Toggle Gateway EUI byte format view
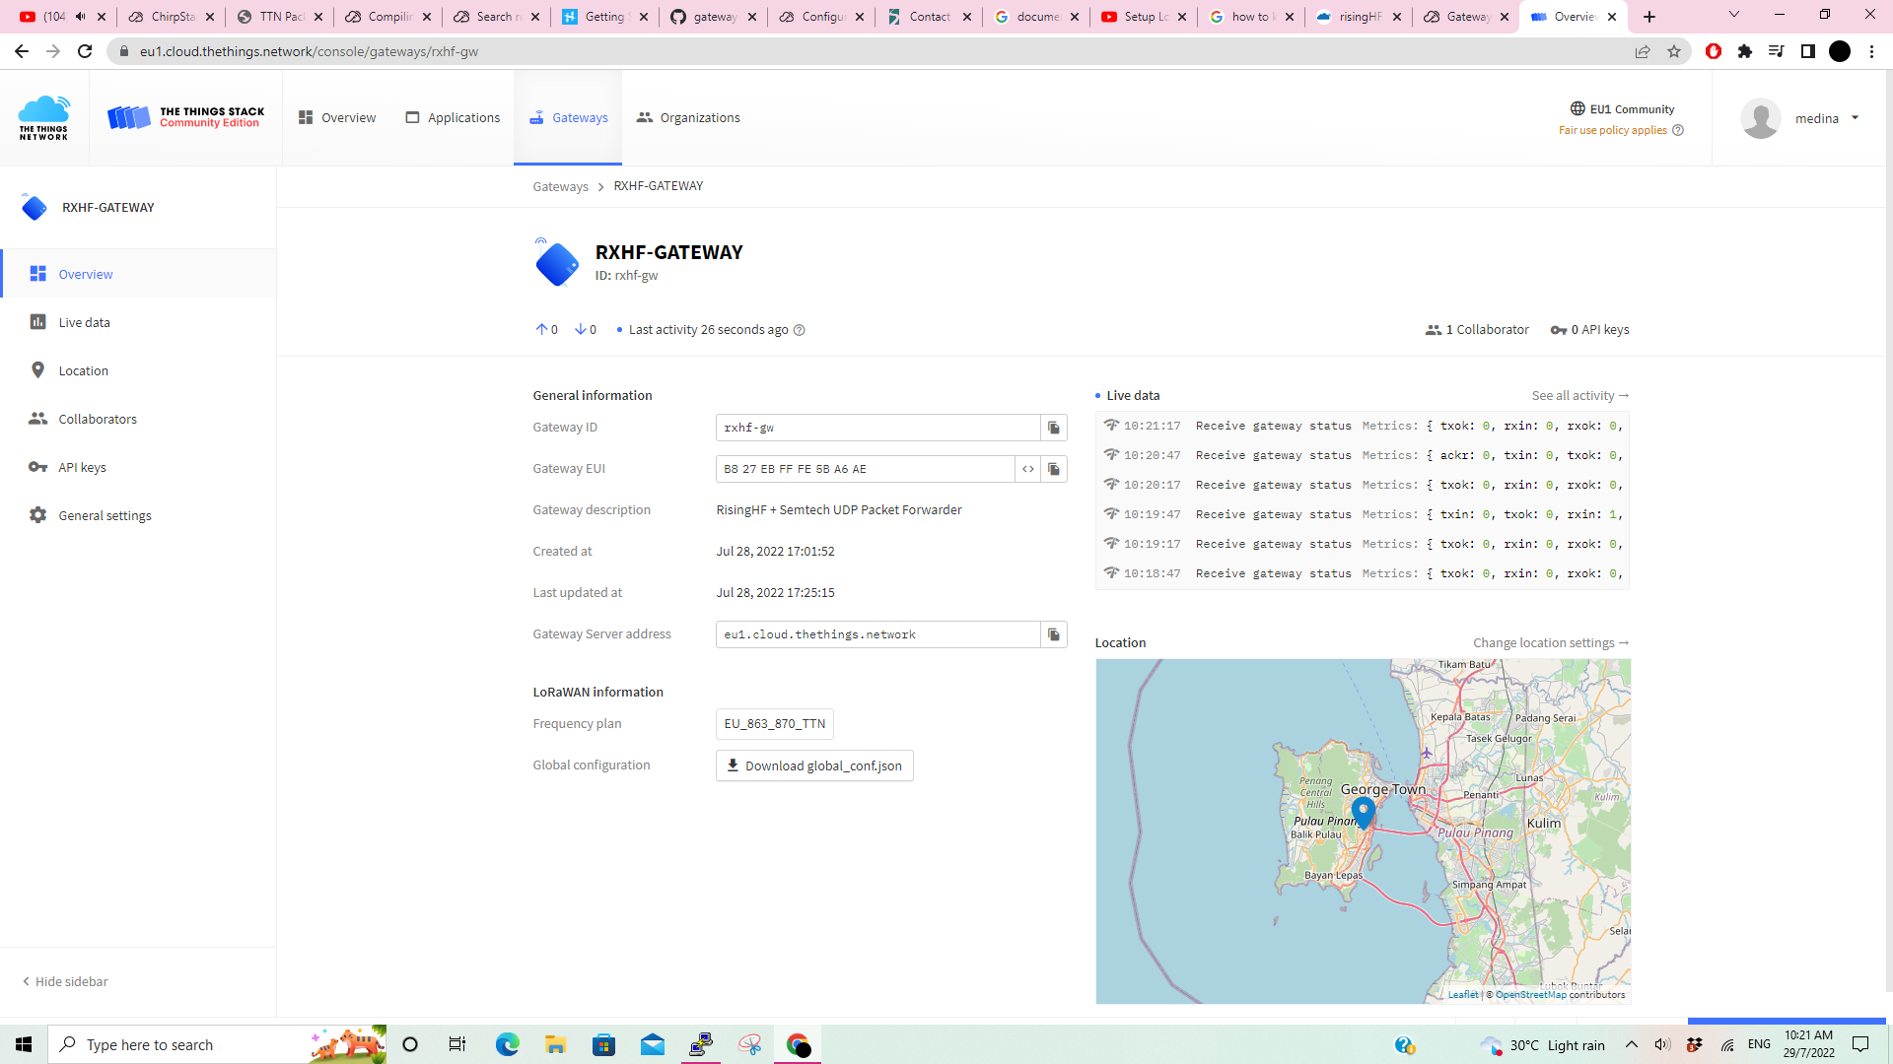The height and width of the screenshot is (1064, 1893). (x=1028, y=469)
